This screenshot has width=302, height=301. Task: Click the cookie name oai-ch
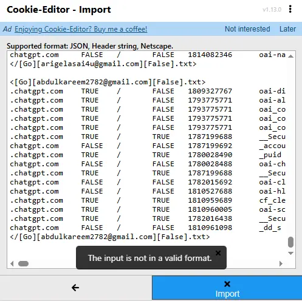(x=272, y=164)
